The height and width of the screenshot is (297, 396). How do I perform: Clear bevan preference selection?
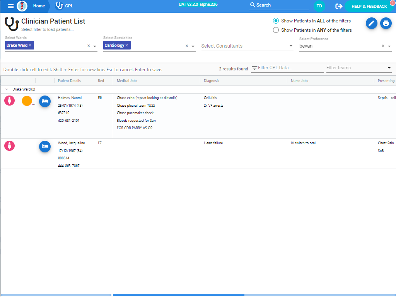[383, 46]
